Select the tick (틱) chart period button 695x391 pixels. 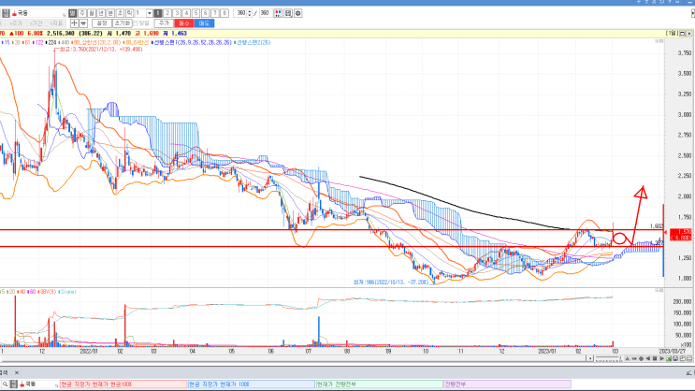click(129, 13)
